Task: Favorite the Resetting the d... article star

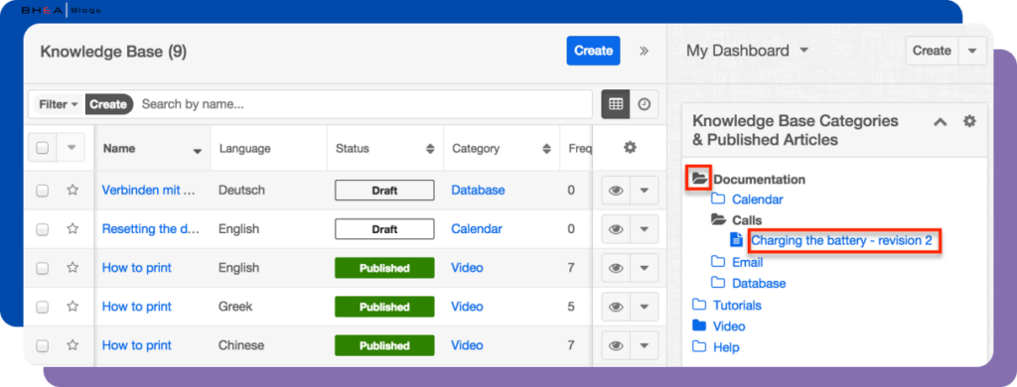Action: tap(73, 229)
